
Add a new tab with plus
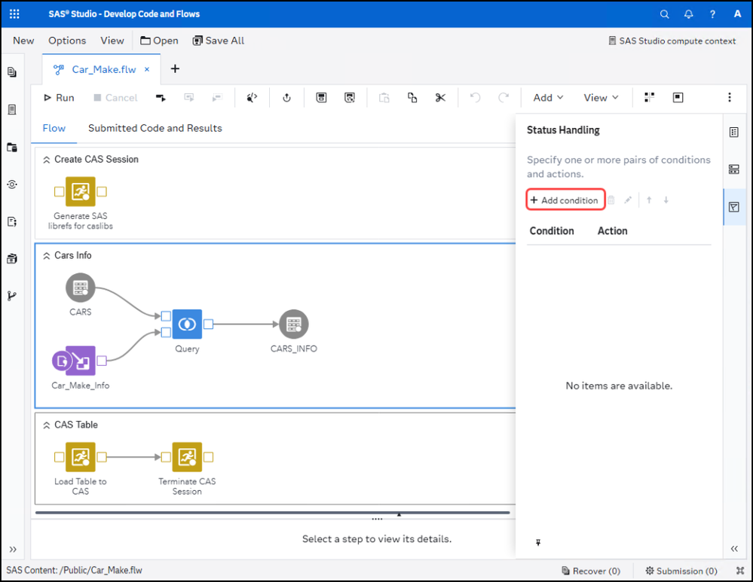175,69
